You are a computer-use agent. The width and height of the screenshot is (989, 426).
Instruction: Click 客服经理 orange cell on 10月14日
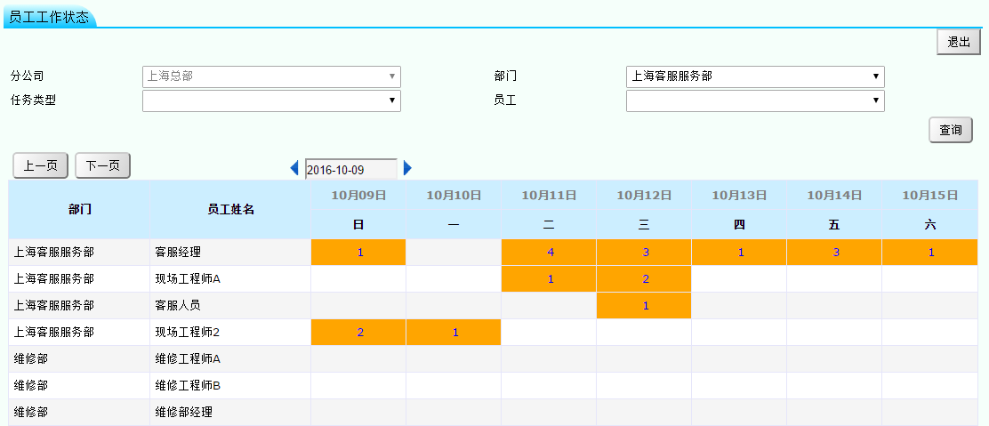click(835, 253)
